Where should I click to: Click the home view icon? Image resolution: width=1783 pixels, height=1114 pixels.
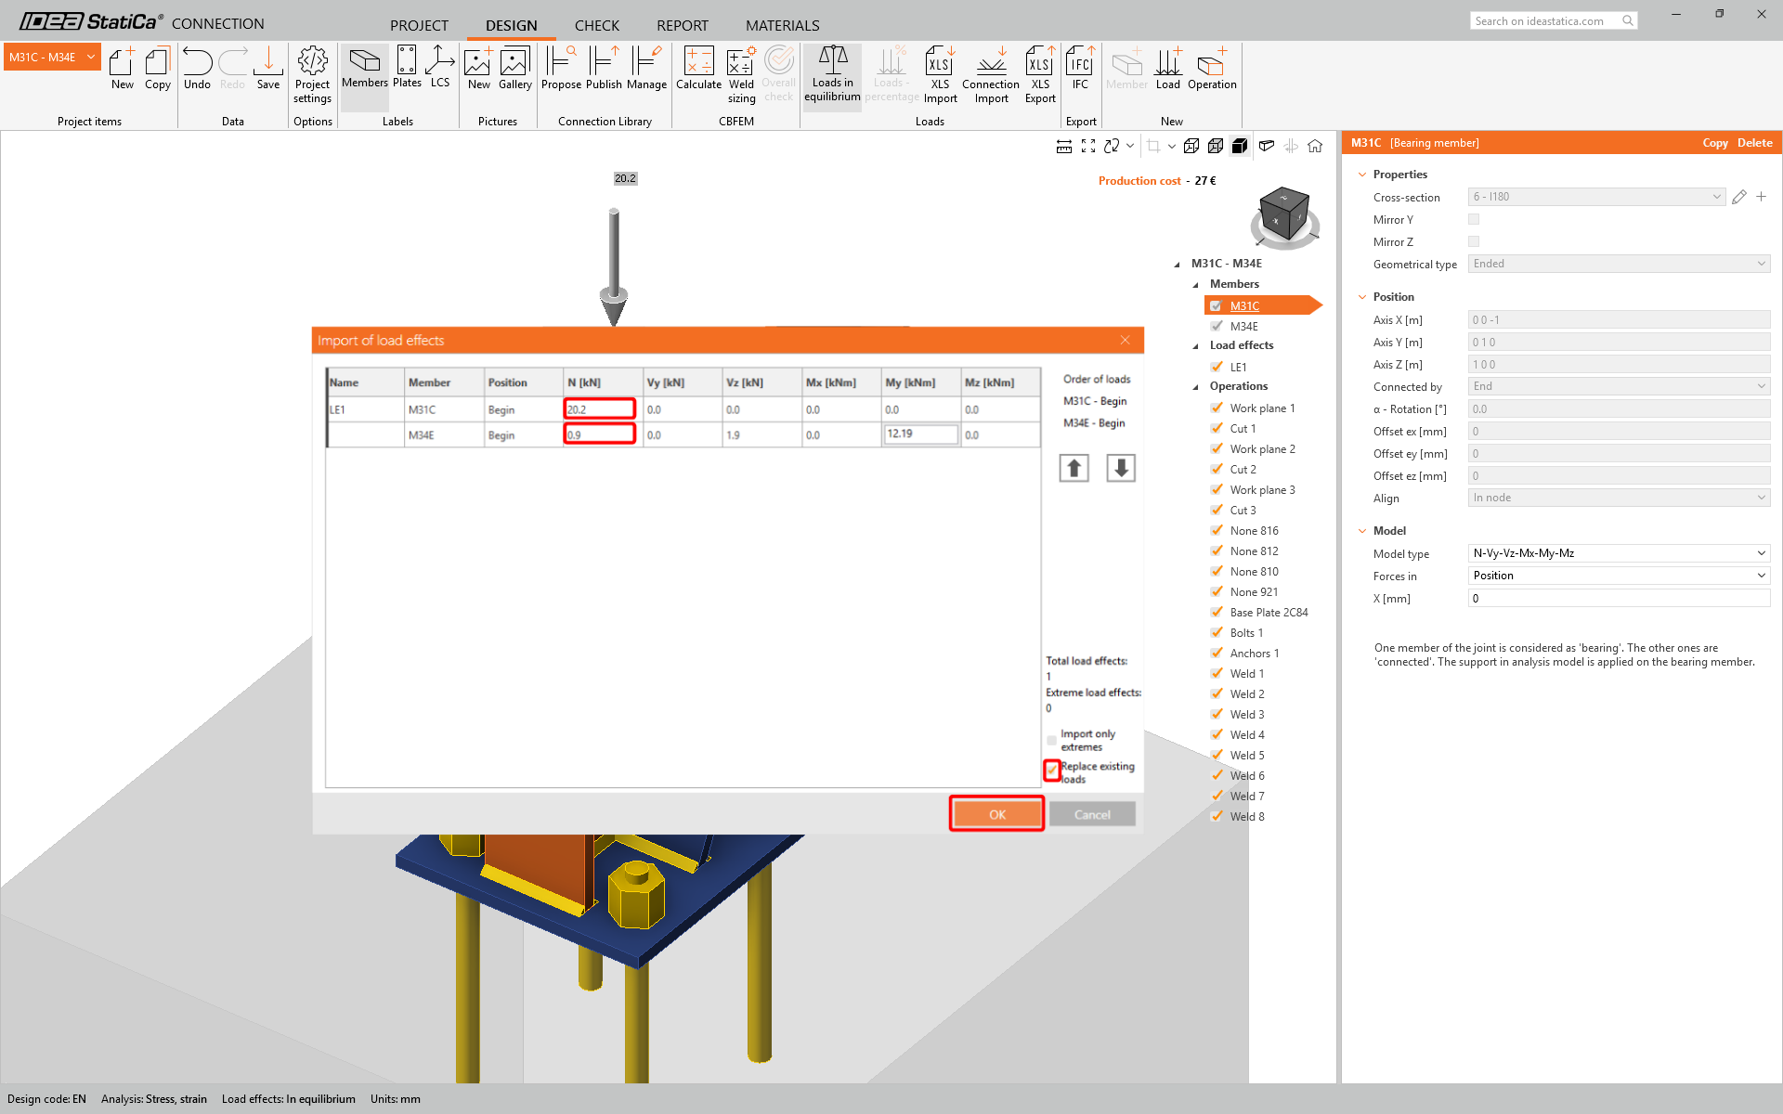click(x=1315, y=146)
